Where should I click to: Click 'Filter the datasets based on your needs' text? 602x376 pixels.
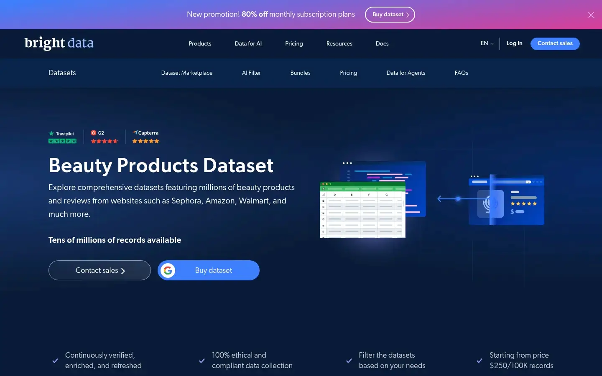392,360
